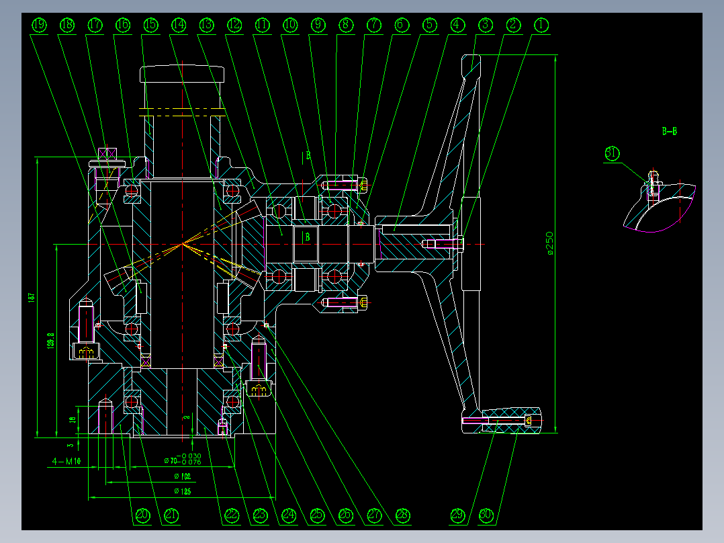Pick part balloon number 4

(457, 25)
